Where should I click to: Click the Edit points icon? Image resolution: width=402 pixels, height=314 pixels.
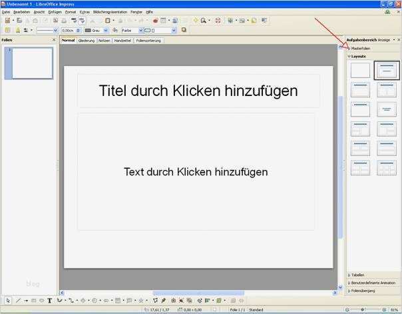(x=155, y=301)
